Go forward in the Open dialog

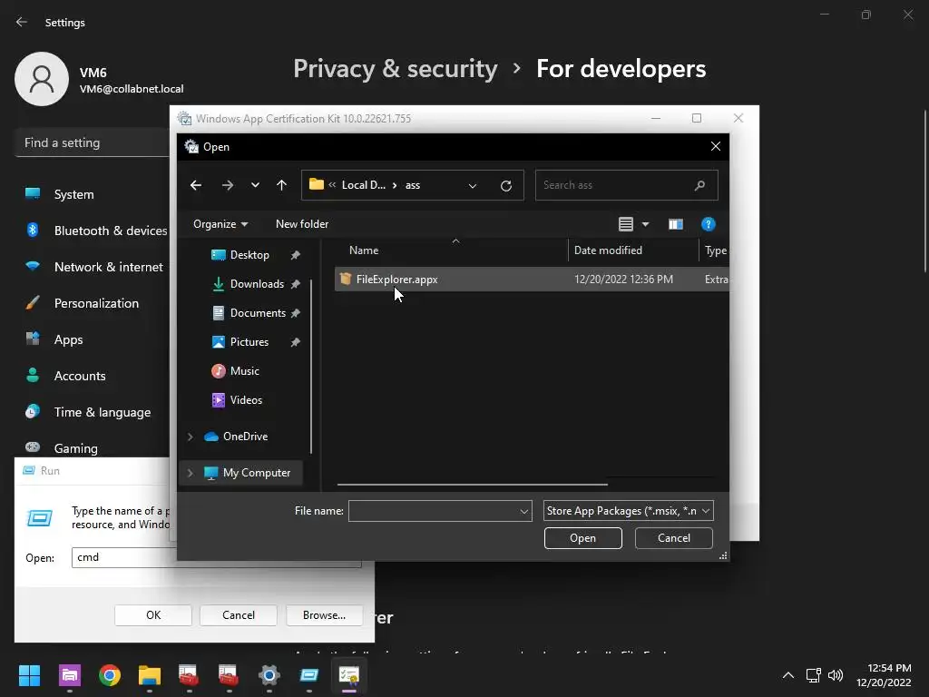pyautogui.click(x=228, y=185)
